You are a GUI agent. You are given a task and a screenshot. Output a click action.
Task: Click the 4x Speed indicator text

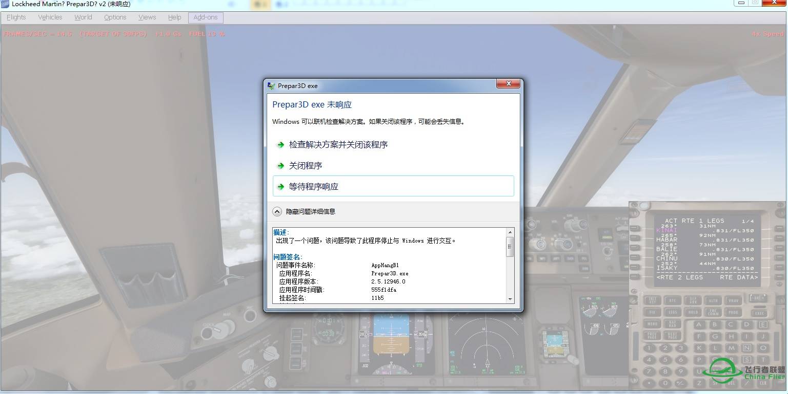point(767,34)
